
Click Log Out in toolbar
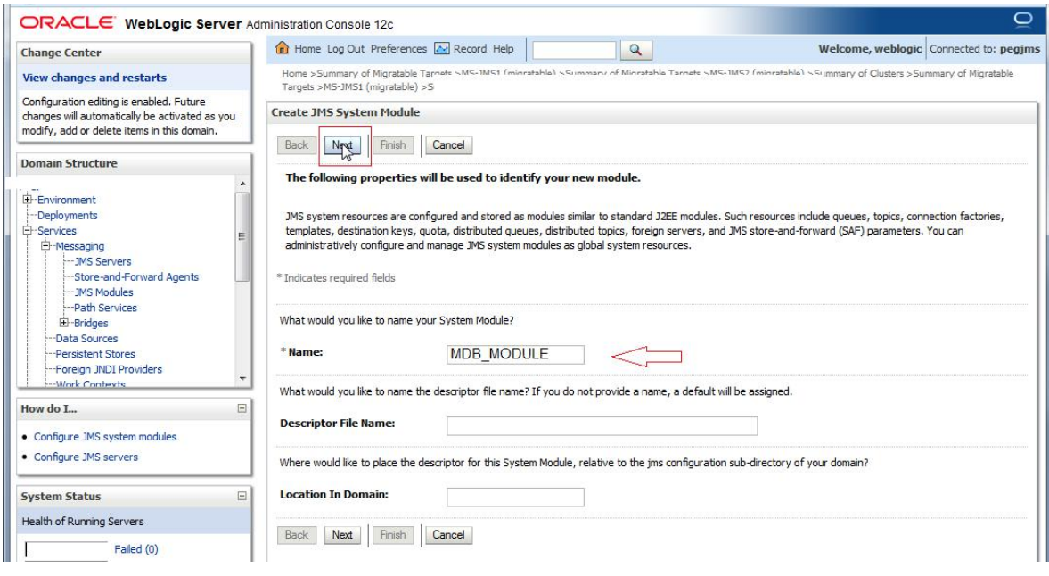(346, 49)
